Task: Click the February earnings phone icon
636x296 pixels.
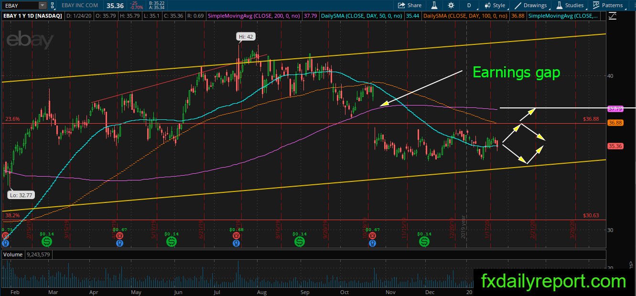Action: [5, 236]
